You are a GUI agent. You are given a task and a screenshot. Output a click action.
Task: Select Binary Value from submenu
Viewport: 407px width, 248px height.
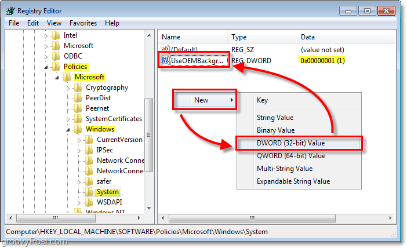click(299, 130)
